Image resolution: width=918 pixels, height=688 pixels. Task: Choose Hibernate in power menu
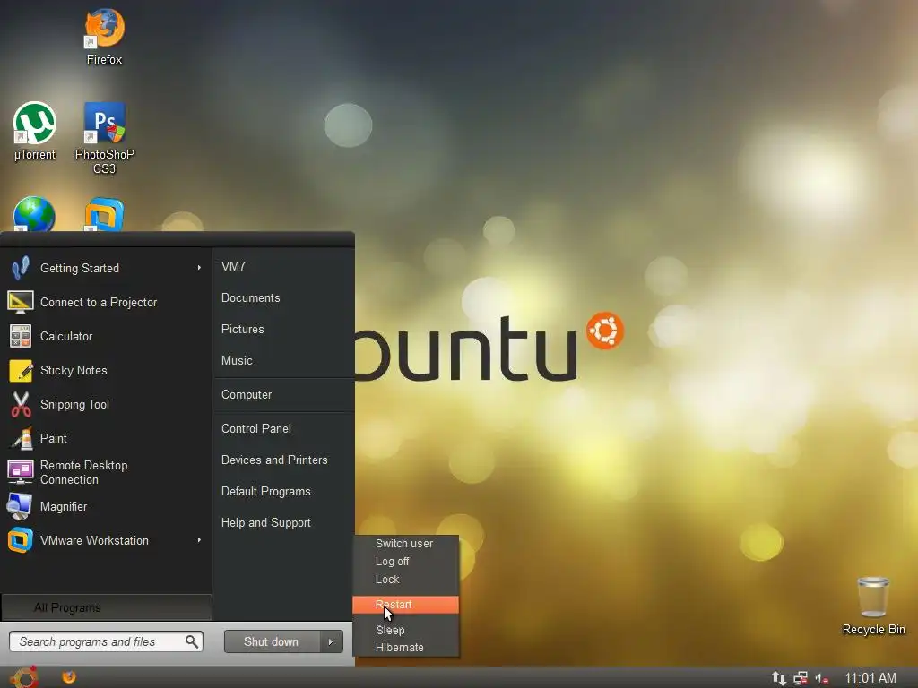[x=399, y=648]
